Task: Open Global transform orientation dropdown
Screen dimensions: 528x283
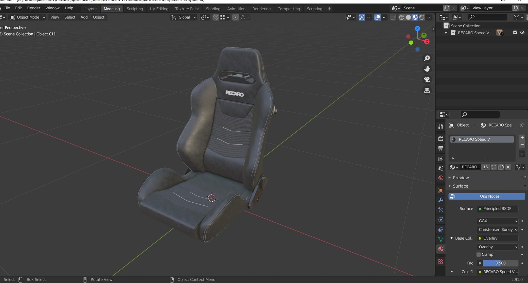Action: pyautogui.click(x=184, y=17)
